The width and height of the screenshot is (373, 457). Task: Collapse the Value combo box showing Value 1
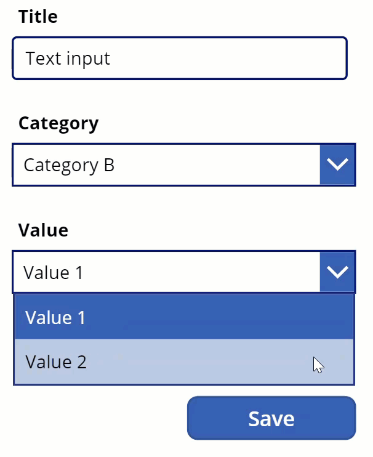click(166, 272)
